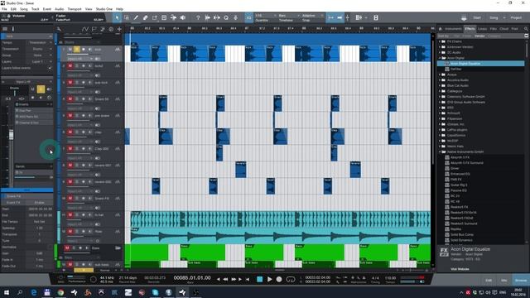Collapse the Native Instruments GmbH folder

[x=440, y=152]
